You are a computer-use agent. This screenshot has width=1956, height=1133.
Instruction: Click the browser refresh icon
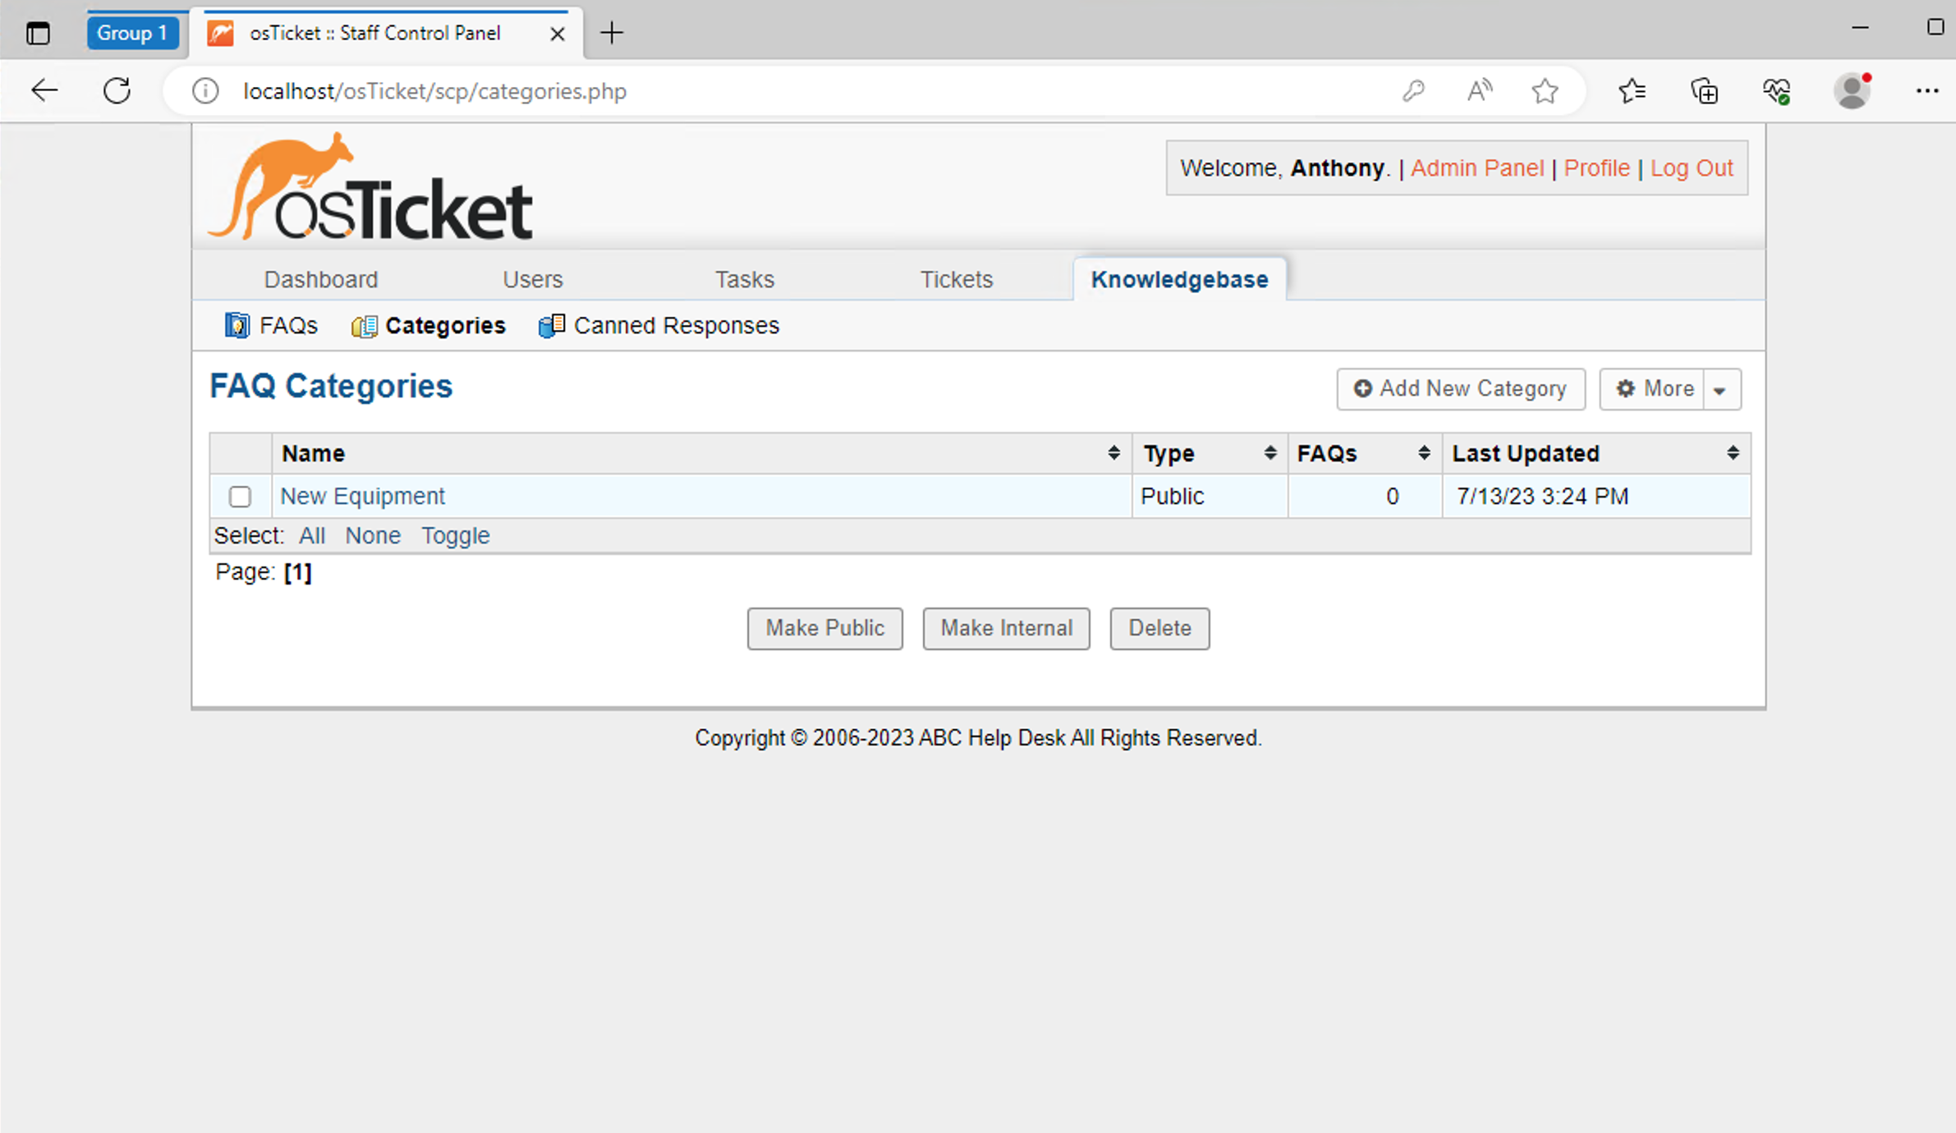point(117,90)
